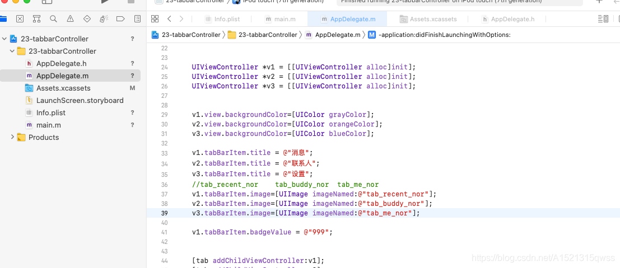Go back in editor history
Image resolution: width=620 pixels, height=268 pixels.
(x=169, y=18)
